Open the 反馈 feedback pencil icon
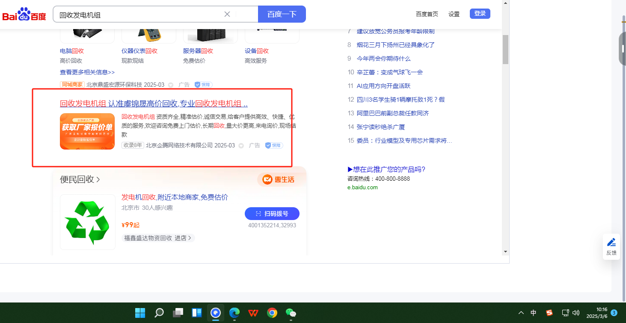Screen dimensions: 626x323 [x=611, y=242]
